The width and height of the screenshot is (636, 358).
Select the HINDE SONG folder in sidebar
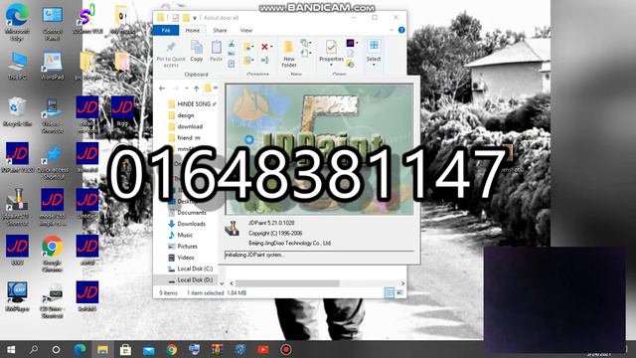[x=192, y=104]
